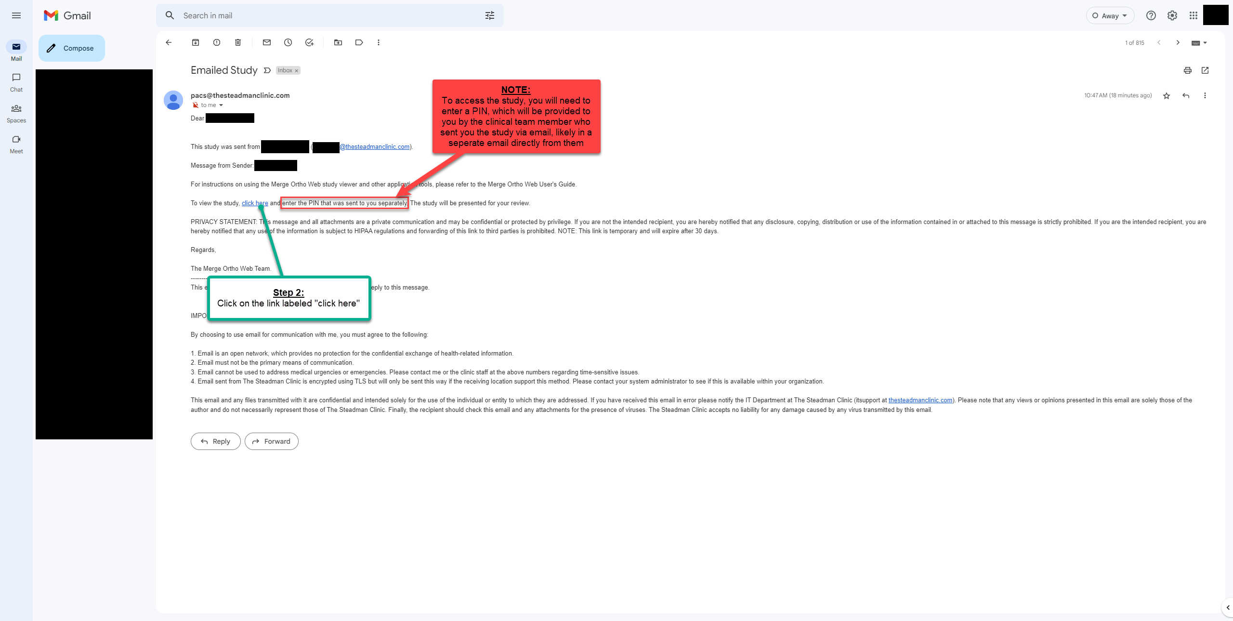Screen dimensions: 1233x621
Task: Open the Move to folder menu
Action: (338, 42)
